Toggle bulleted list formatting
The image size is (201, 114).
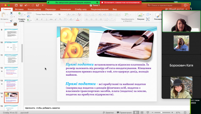click(87, 14)
